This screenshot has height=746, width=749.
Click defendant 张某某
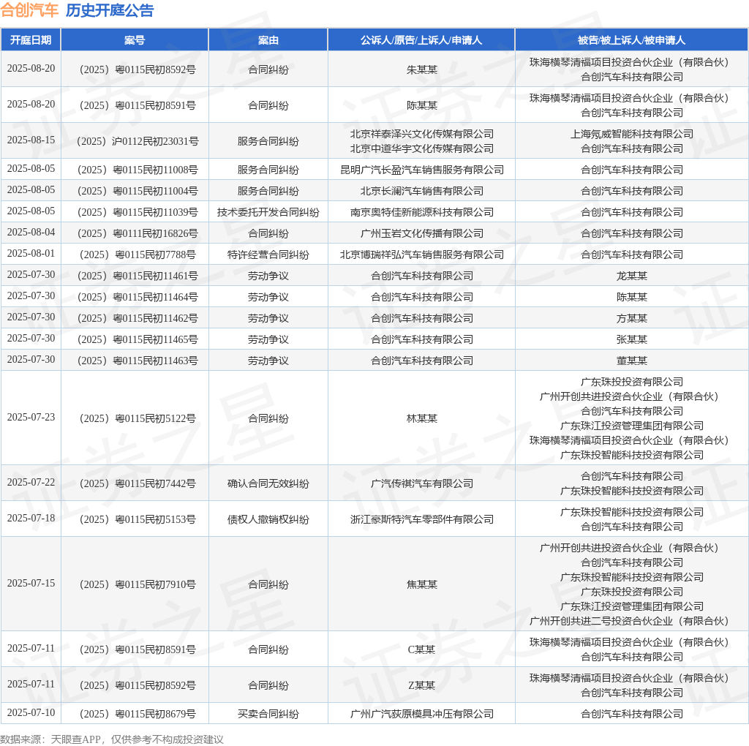click(x=632, y=339)
